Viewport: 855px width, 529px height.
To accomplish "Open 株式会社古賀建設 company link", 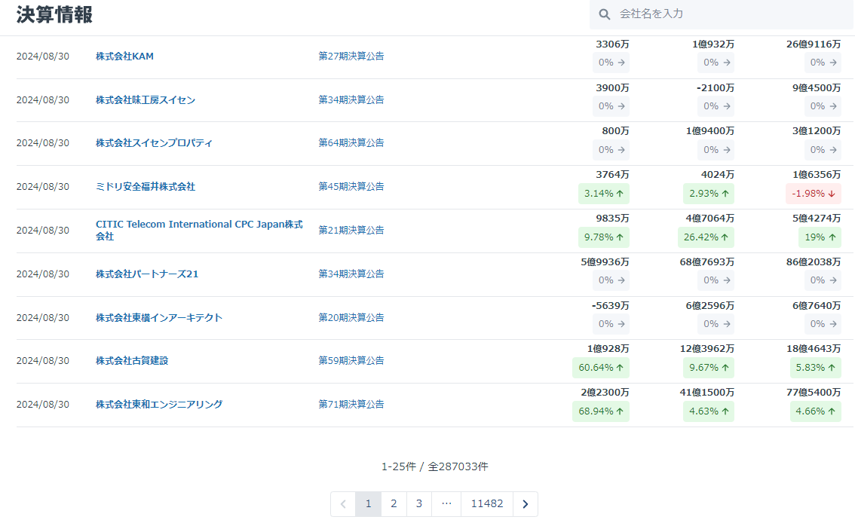I will [x=132, y=361].
